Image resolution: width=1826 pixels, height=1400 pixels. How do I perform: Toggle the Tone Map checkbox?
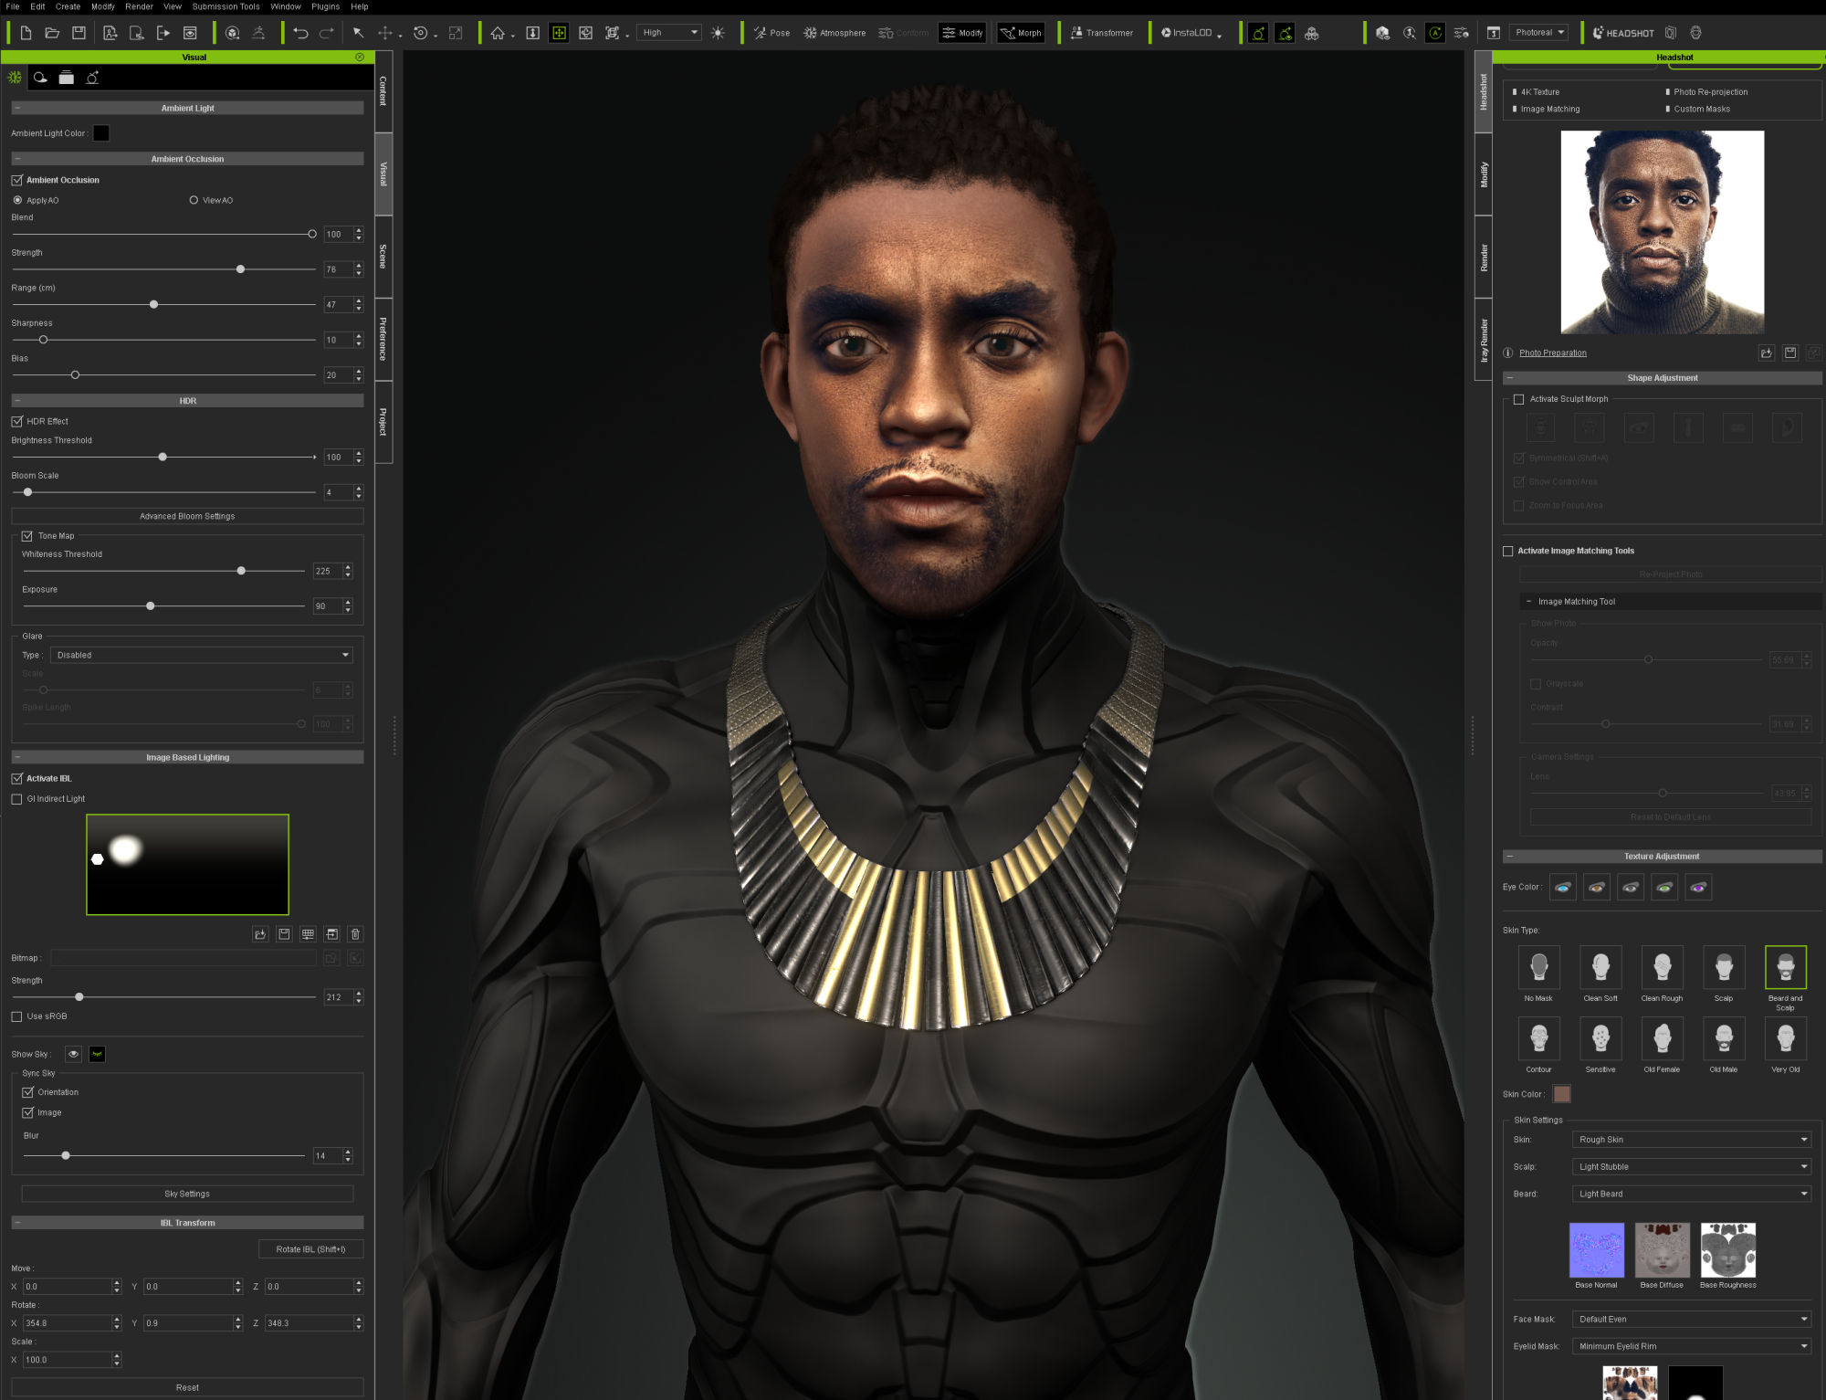(27, 536)
